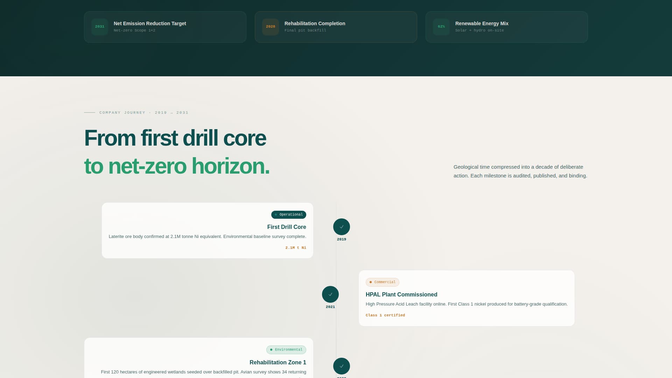Click the First Drill Core title
Screen dimensions: 672x378
(287, 227)
